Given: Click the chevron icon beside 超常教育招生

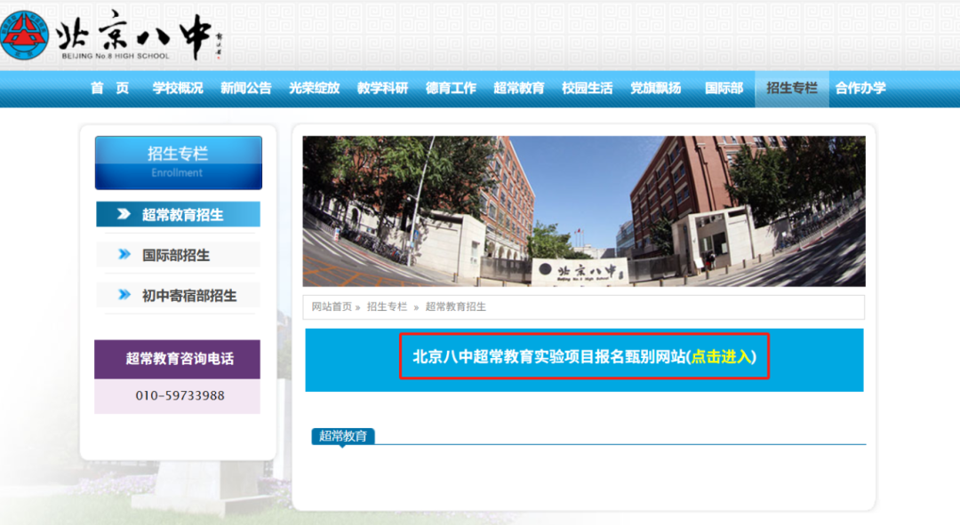Looking at the screenshot, I should (124, 214).
